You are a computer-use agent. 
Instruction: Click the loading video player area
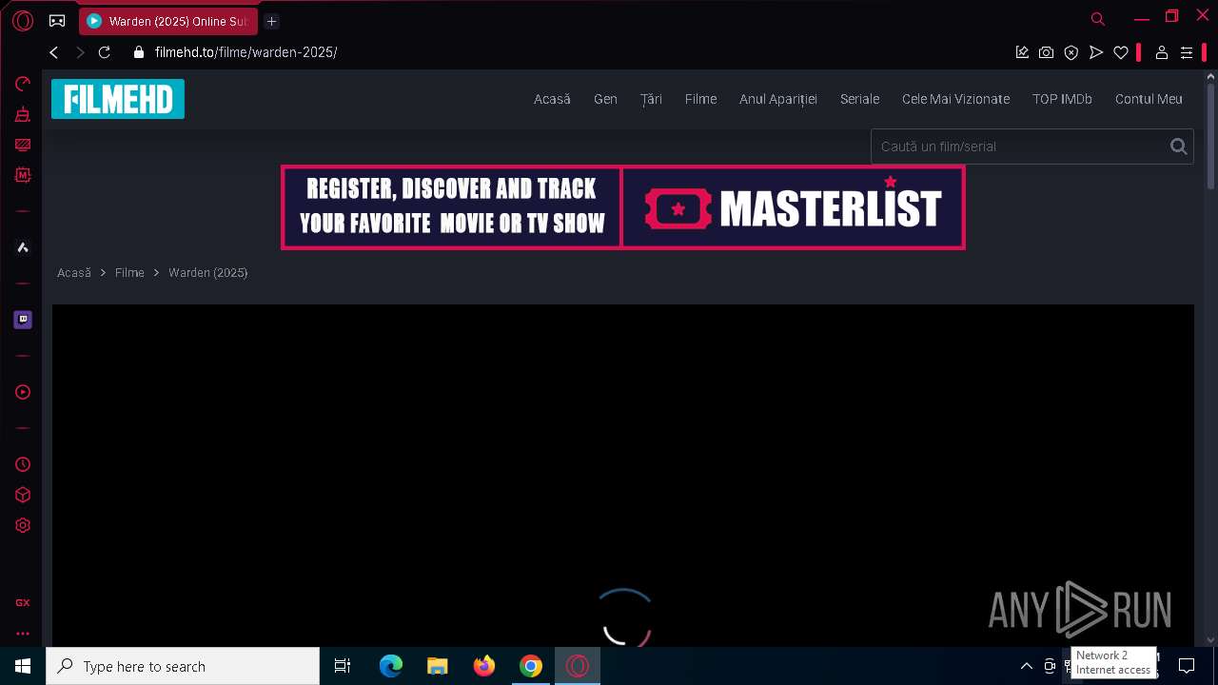point(623,476)
